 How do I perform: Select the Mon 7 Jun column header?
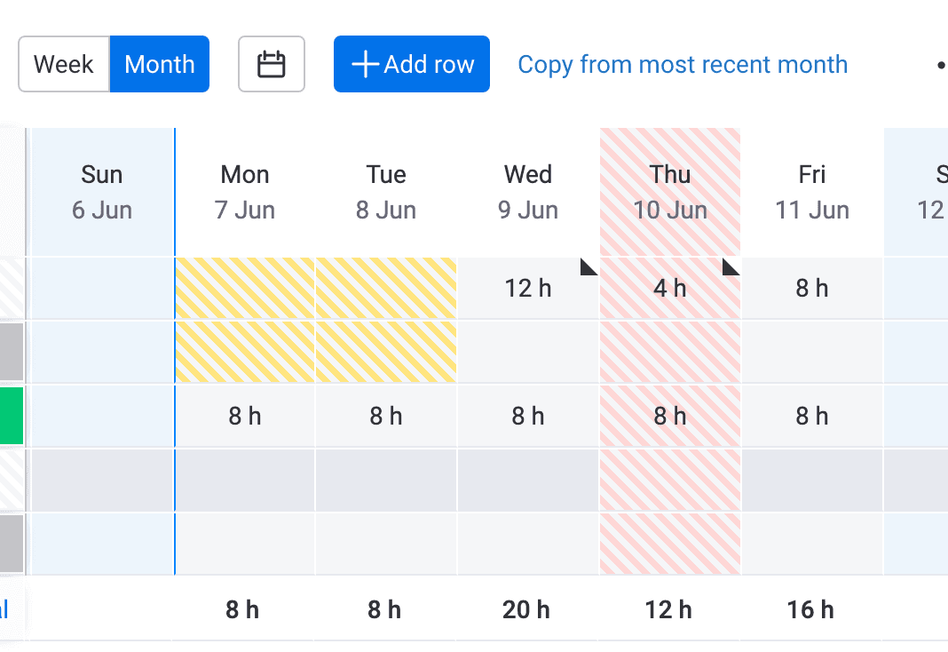pyautogui.click(x=245, y=192)
